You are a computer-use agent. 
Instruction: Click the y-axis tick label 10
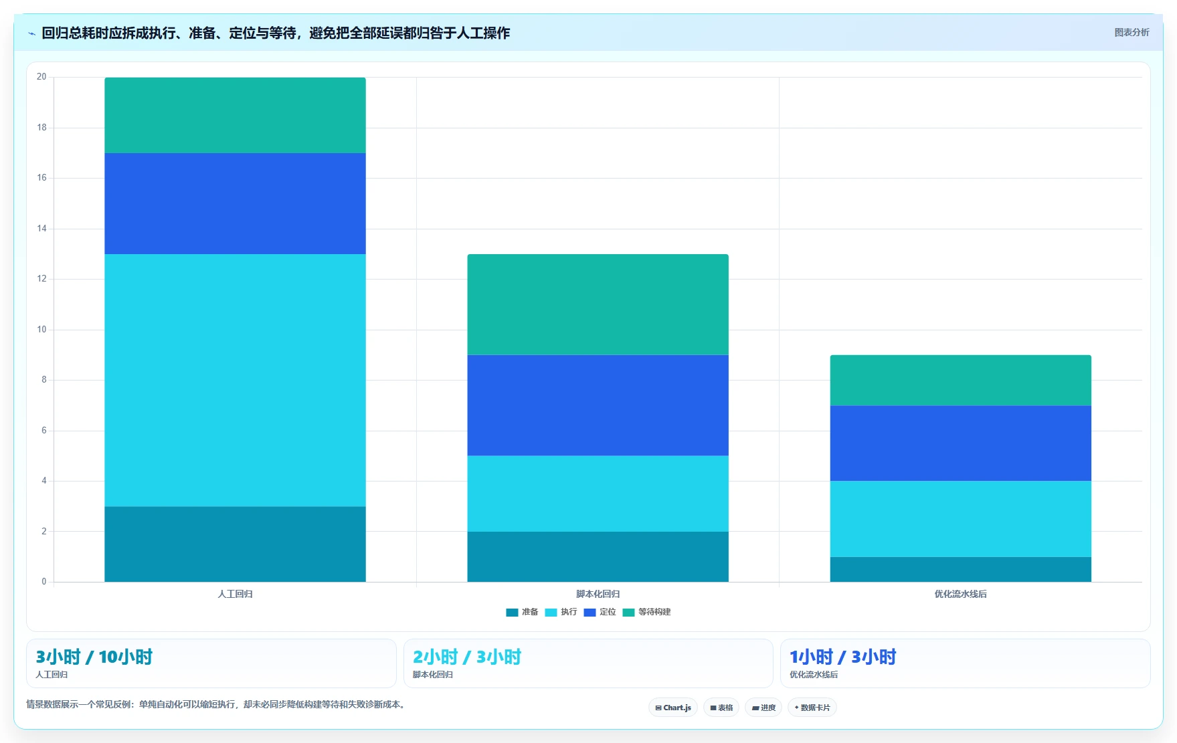point(41,330)
